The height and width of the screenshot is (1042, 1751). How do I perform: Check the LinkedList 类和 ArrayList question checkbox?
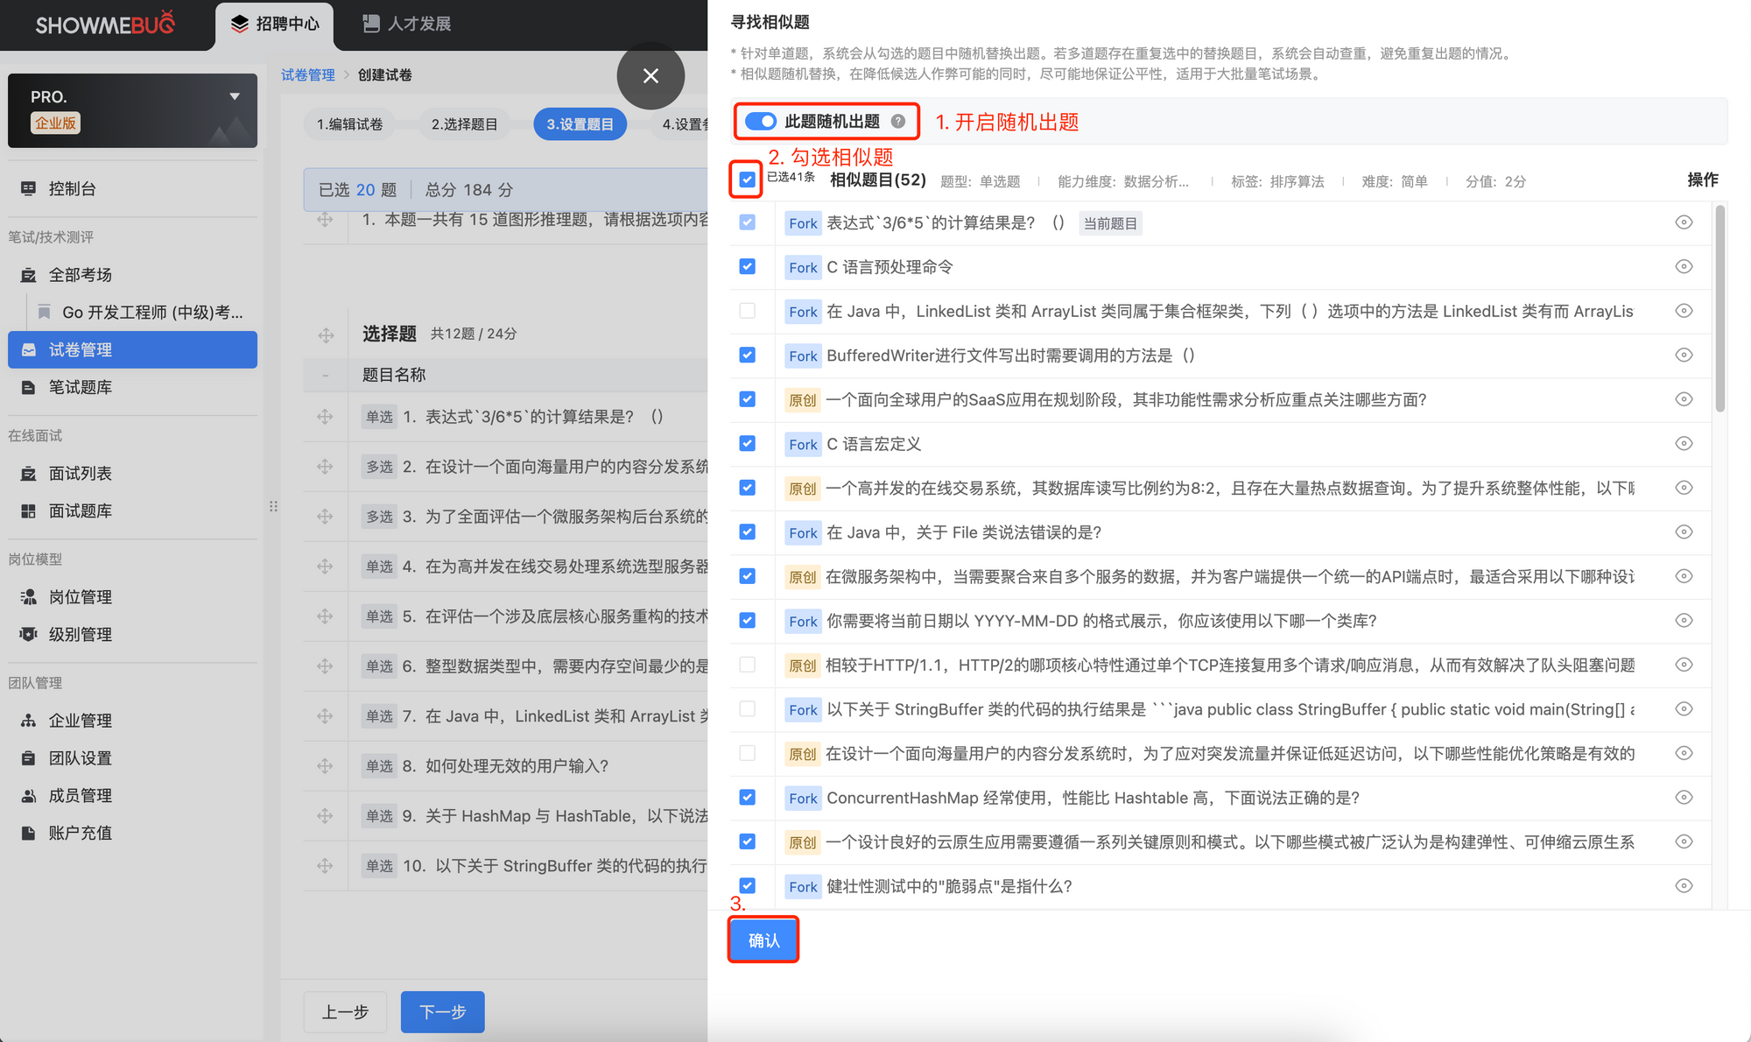tap(747, 311)
